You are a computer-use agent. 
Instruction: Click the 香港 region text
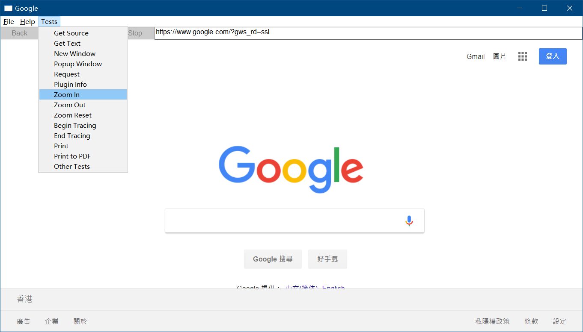(25, 299)
